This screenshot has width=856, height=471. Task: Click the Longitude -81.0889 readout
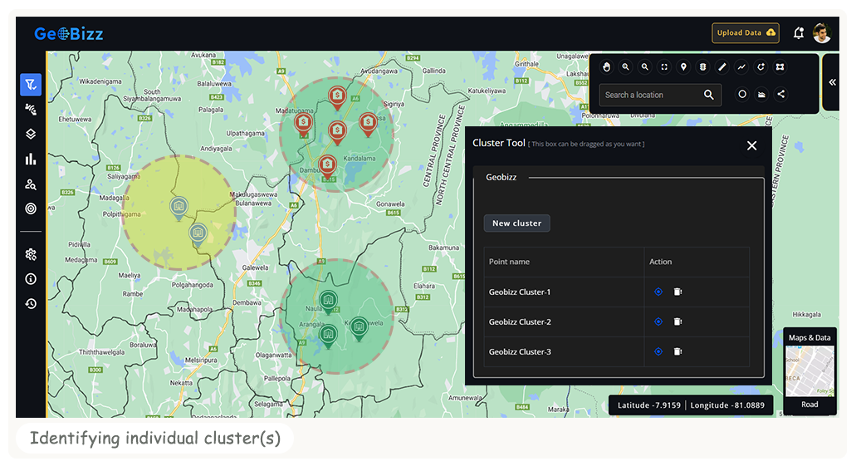pos(727,405)
